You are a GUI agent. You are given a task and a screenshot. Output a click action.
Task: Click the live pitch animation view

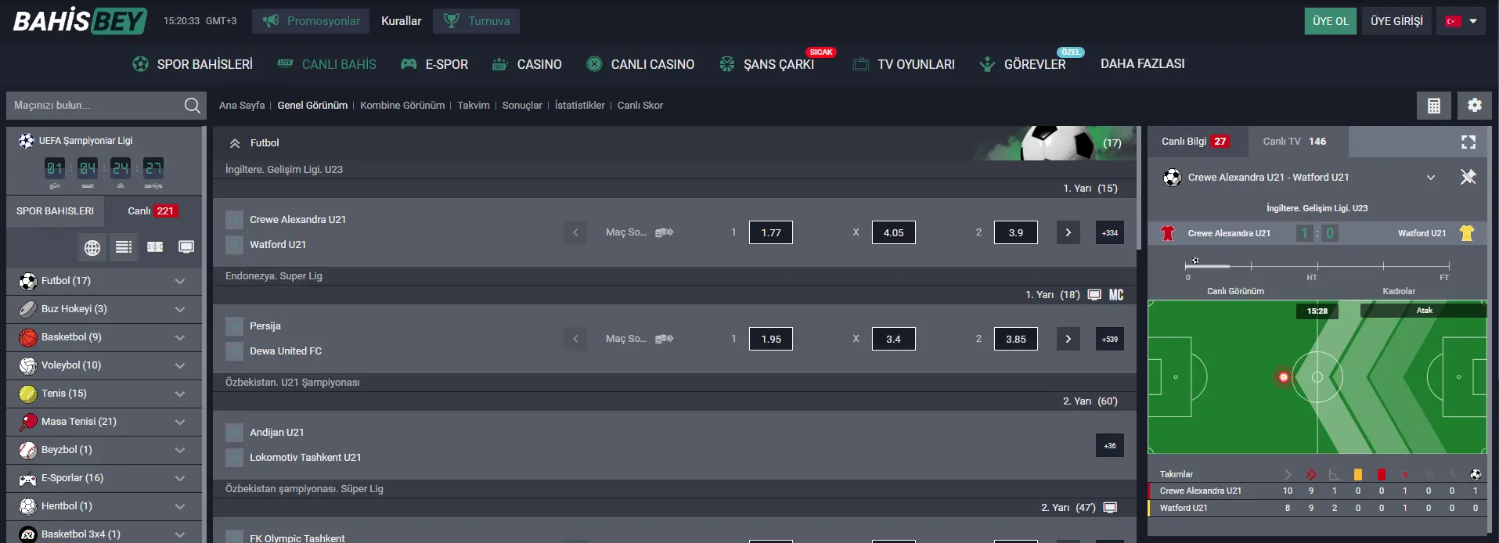tap(1317, 377)
